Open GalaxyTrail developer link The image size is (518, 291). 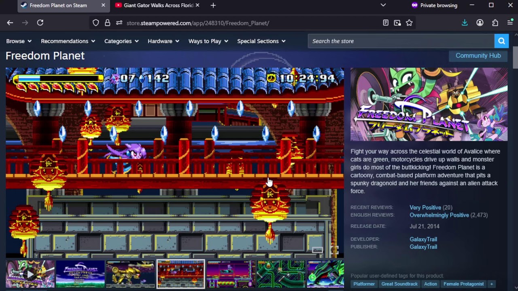pyautogui.click(x=423, y=239)
